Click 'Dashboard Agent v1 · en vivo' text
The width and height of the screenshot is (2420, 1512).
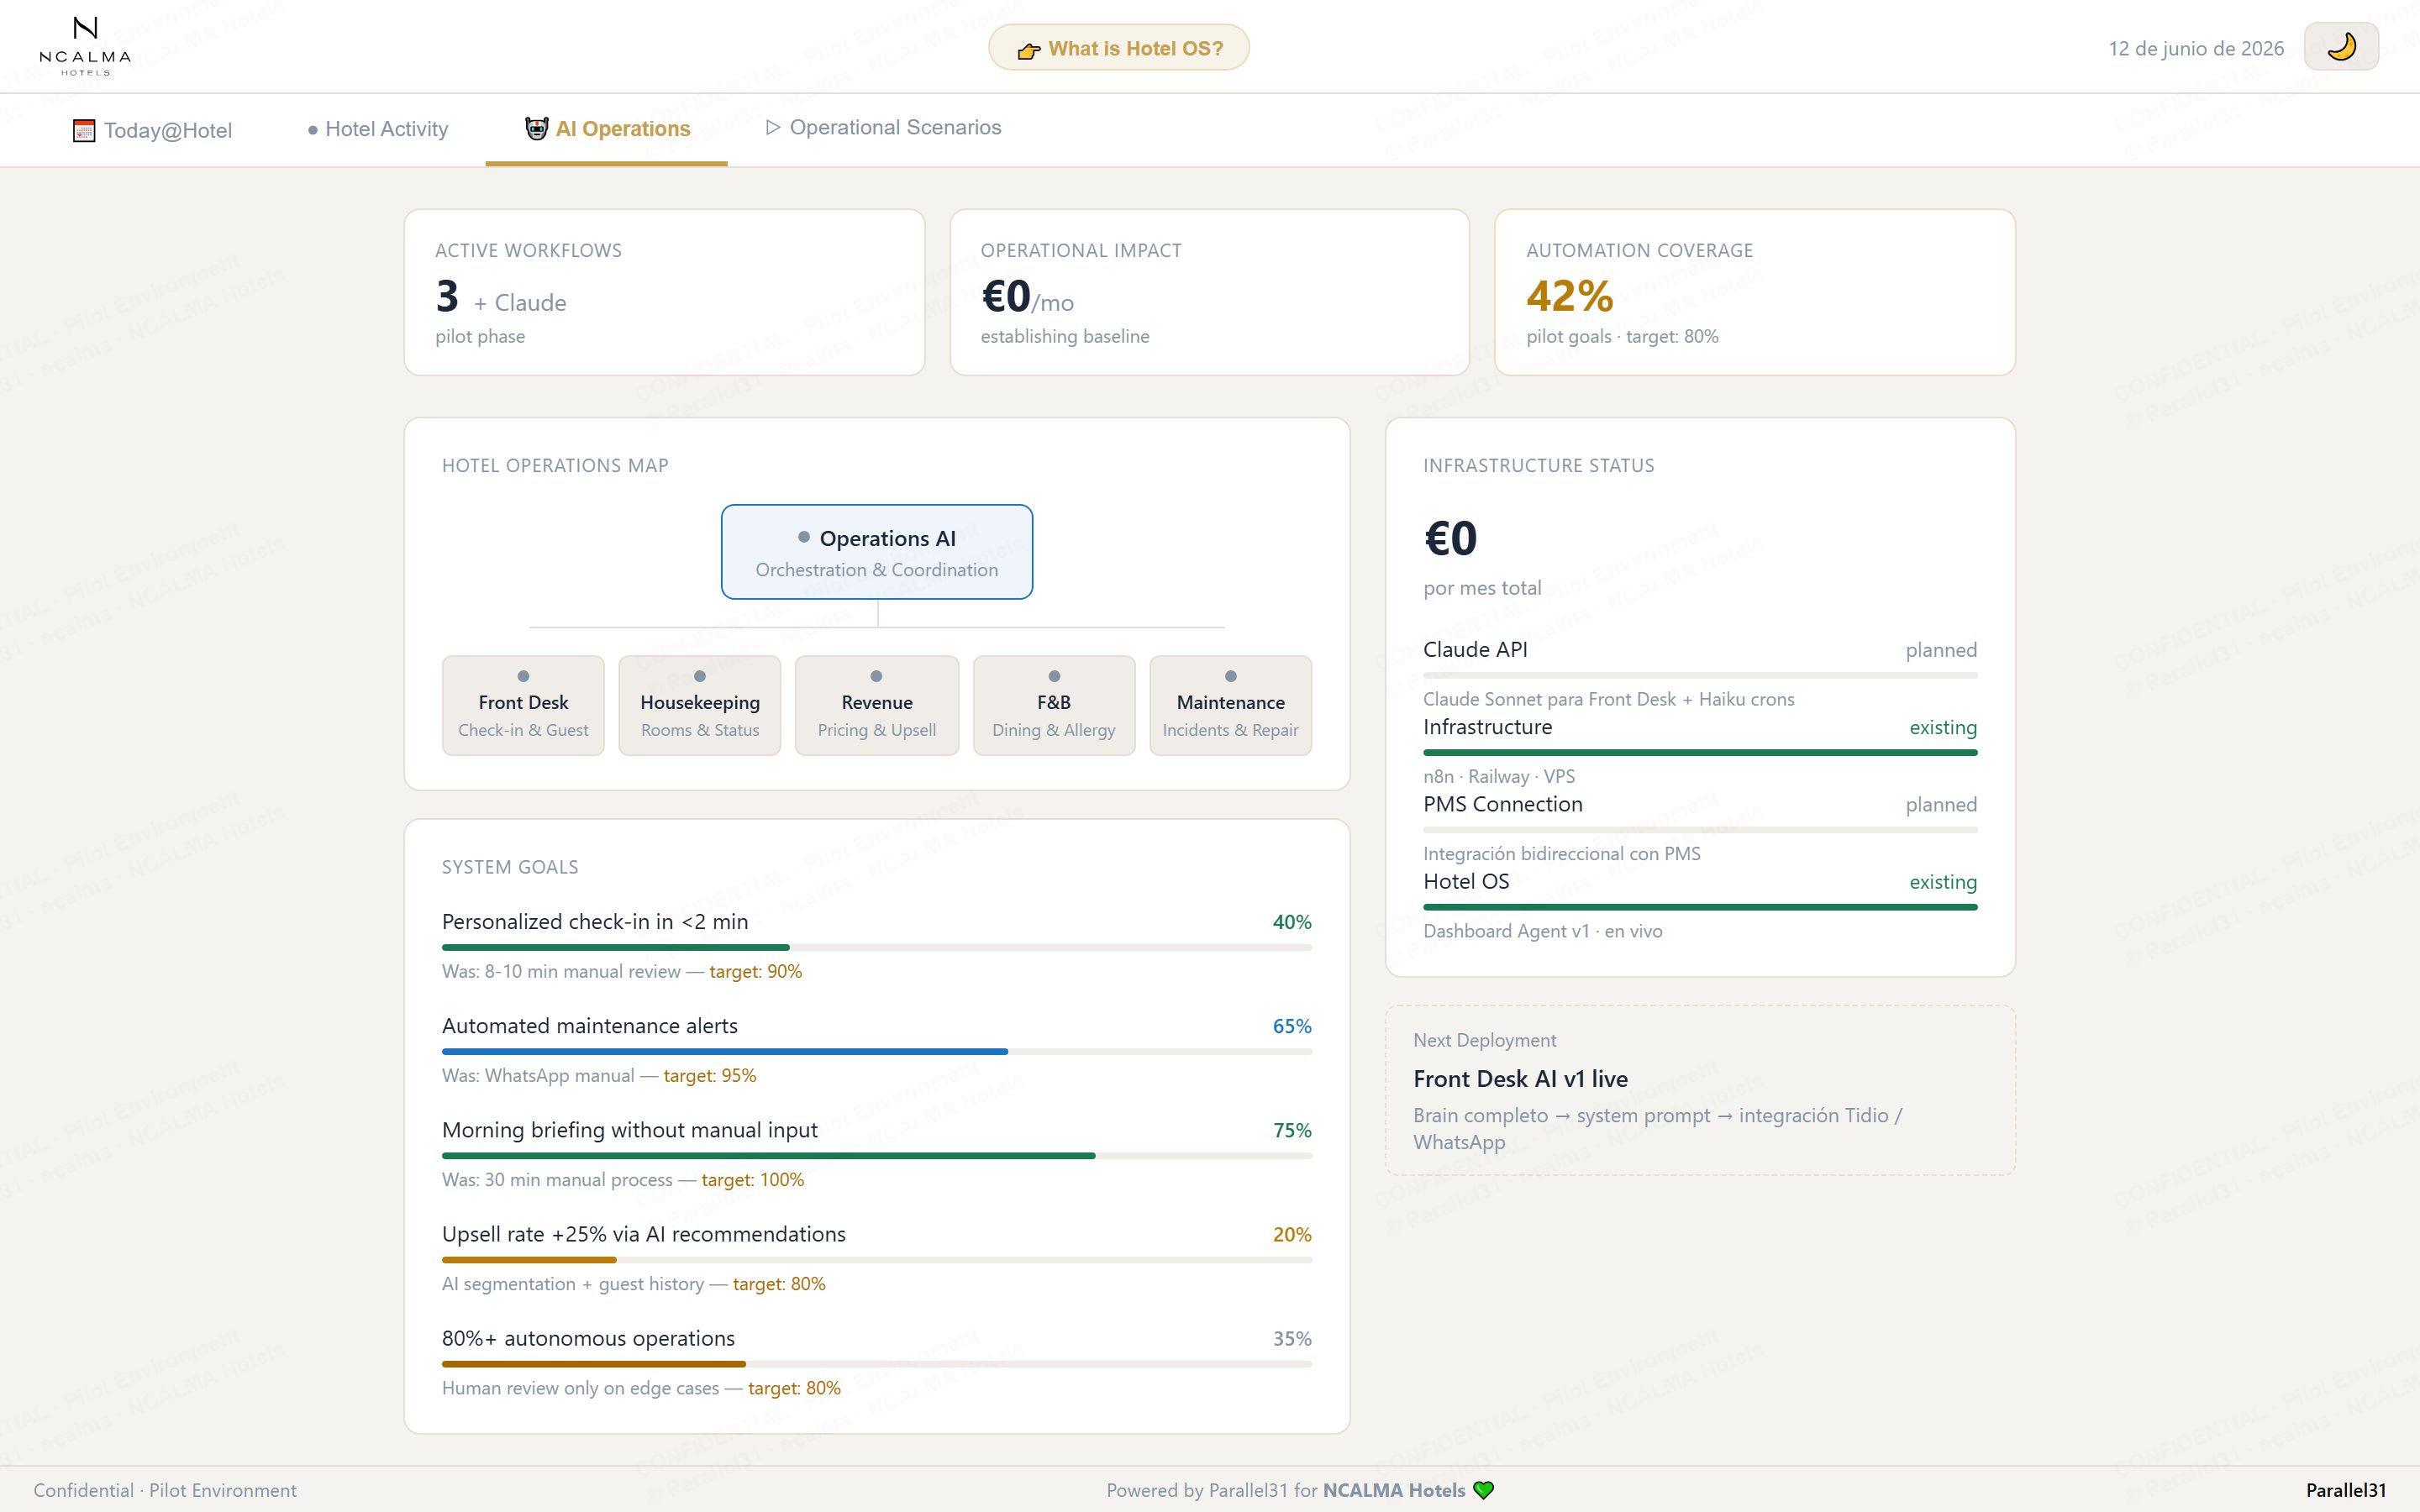coord(1543,931)
